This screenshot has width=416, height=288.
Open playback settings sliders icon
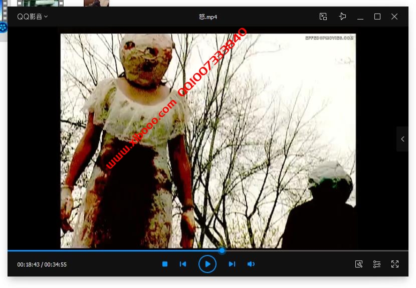pyautogui.click(x=377, y=264)
